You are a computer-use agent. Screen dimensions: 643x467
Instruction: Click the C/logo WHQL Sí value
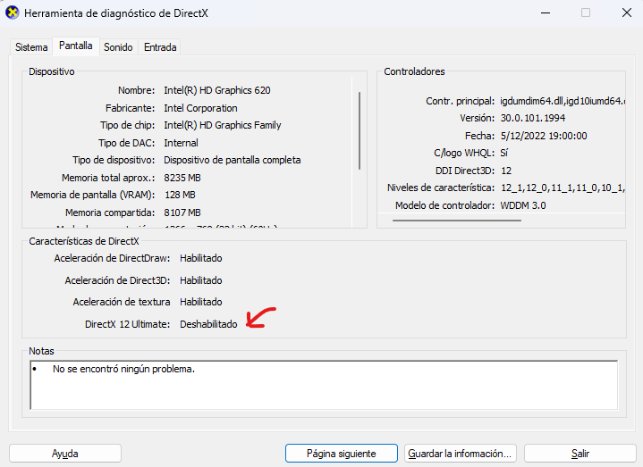tap(504, 153)
